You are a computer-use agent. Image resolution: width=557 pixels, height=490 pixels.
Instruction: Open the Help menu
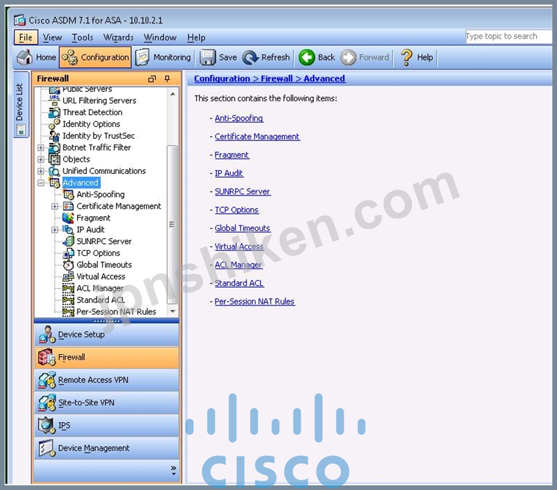click(196, 37)
